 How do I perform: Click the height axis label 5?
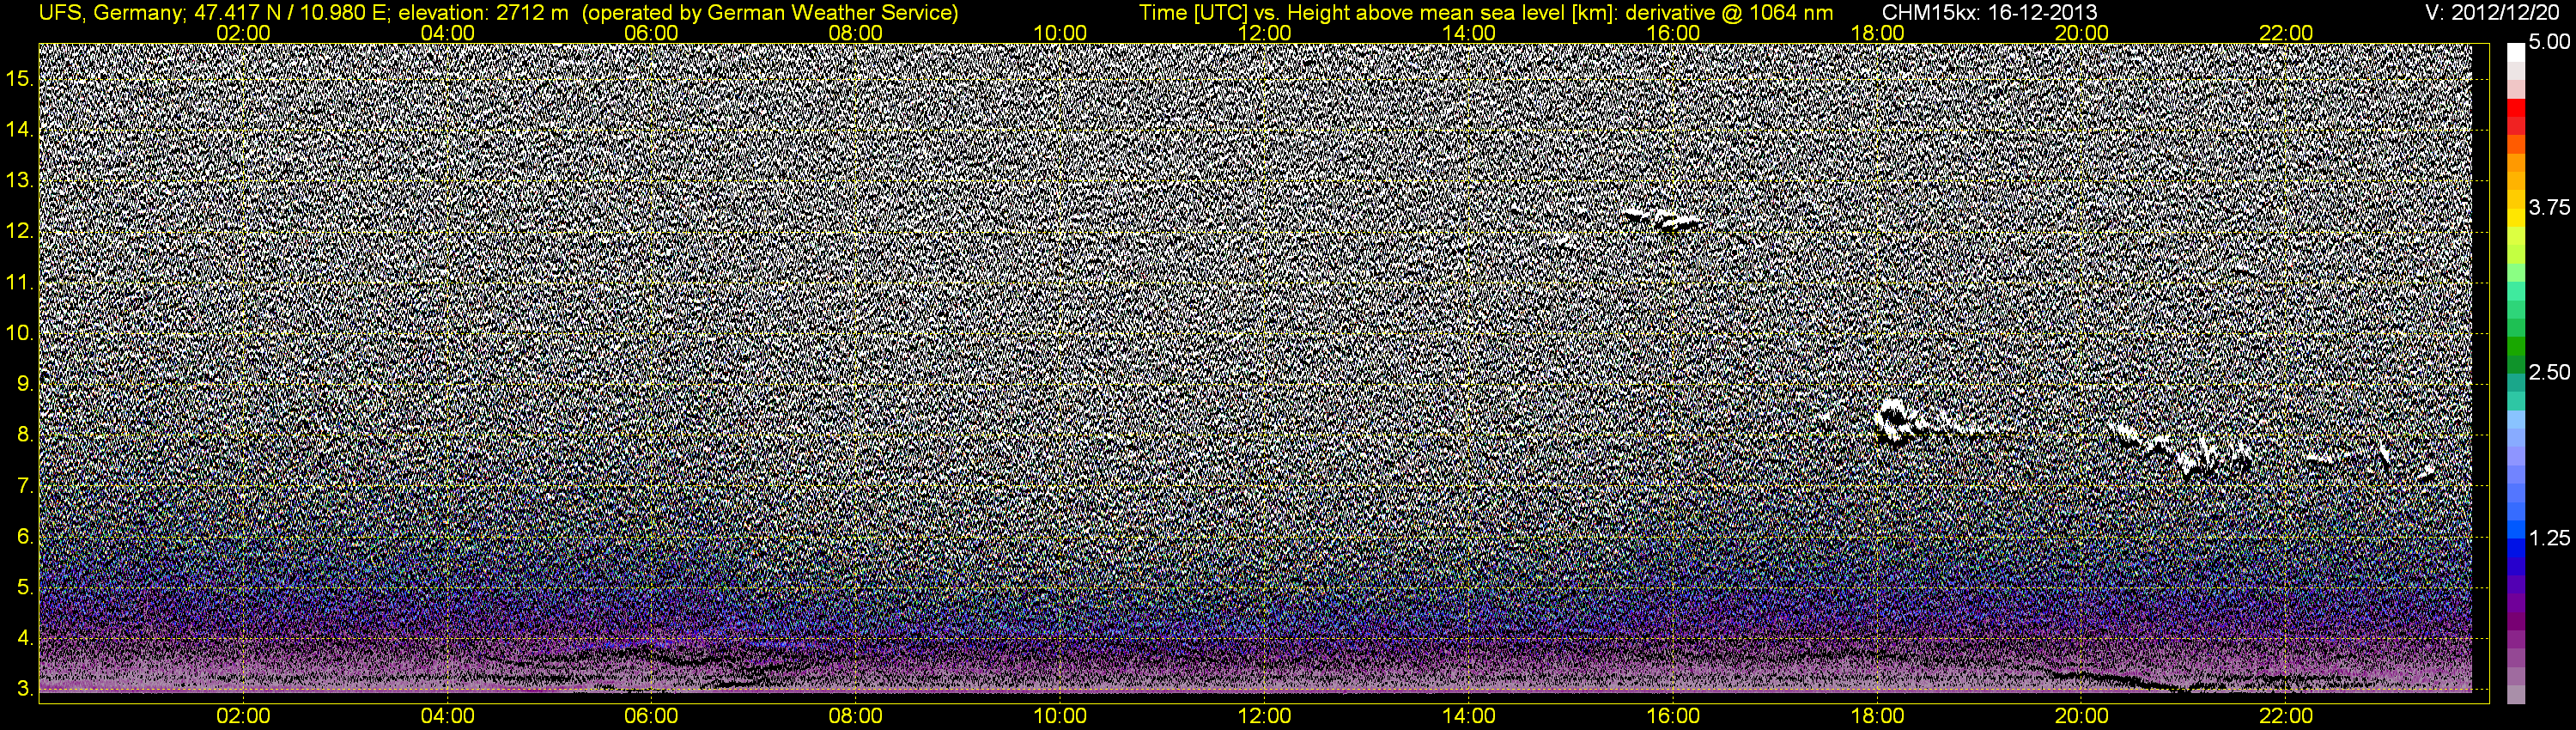tap(25, 587)
